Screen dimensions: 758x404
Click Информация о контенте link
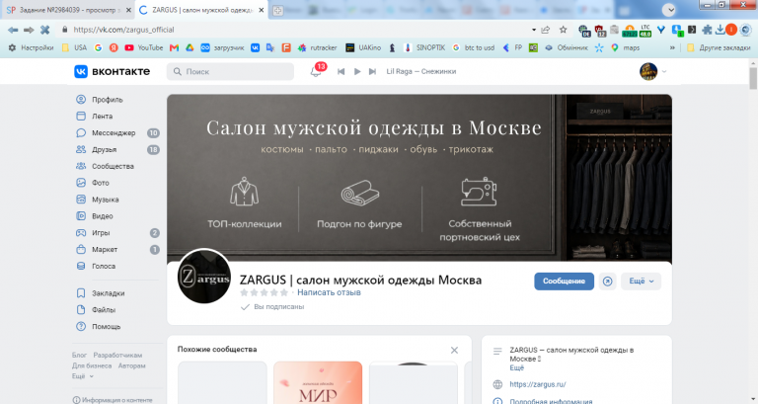pos(113,400)
